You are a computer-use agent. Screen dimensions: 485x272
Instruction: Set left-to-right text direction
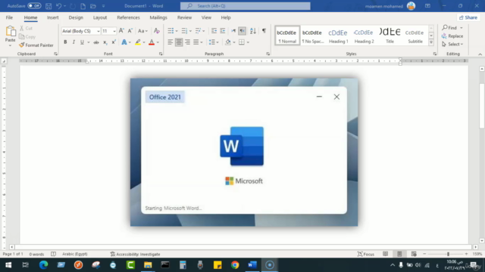point(233,31)
